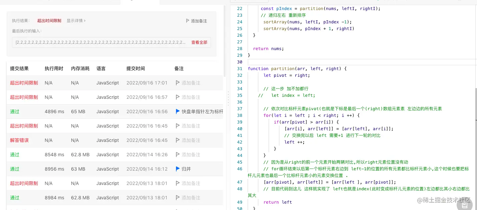Click the last executed input text box
The width and height of the screenshot is (477, 210).
[111, 42]
